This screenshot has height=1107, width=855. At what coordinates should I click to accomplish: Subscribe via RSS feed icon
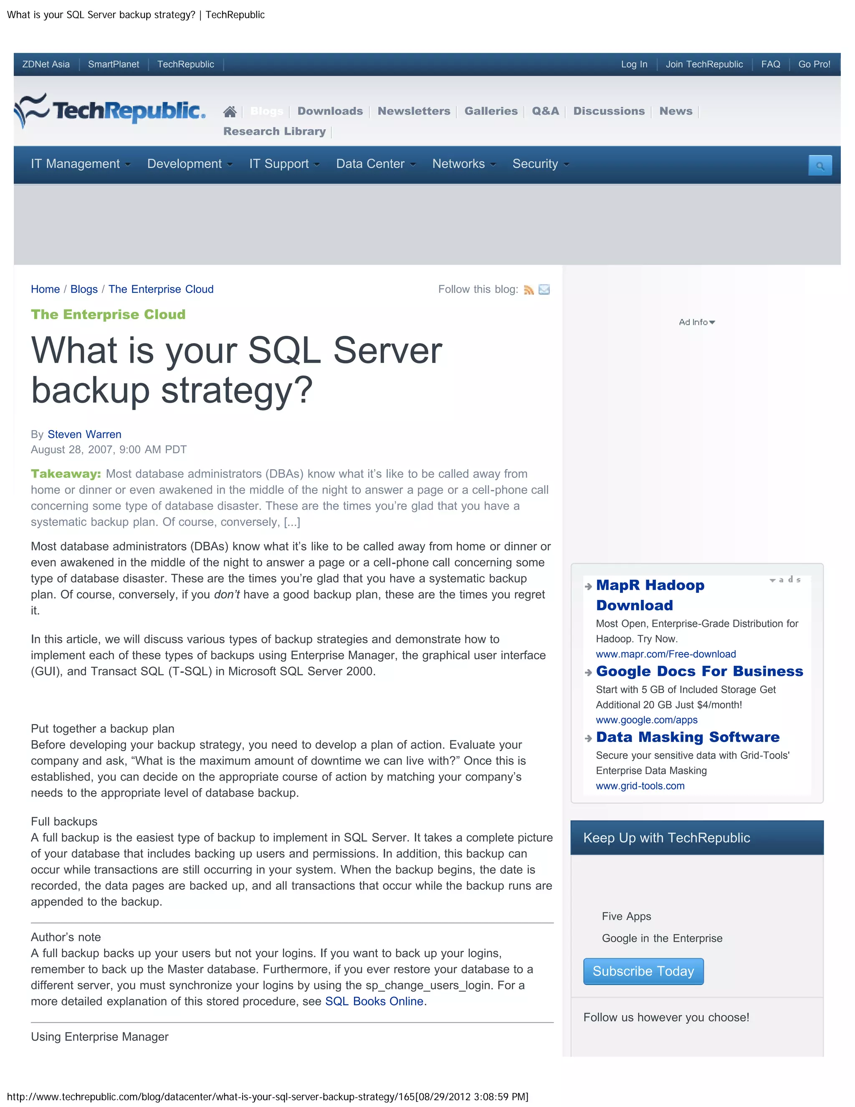point(529,290)
